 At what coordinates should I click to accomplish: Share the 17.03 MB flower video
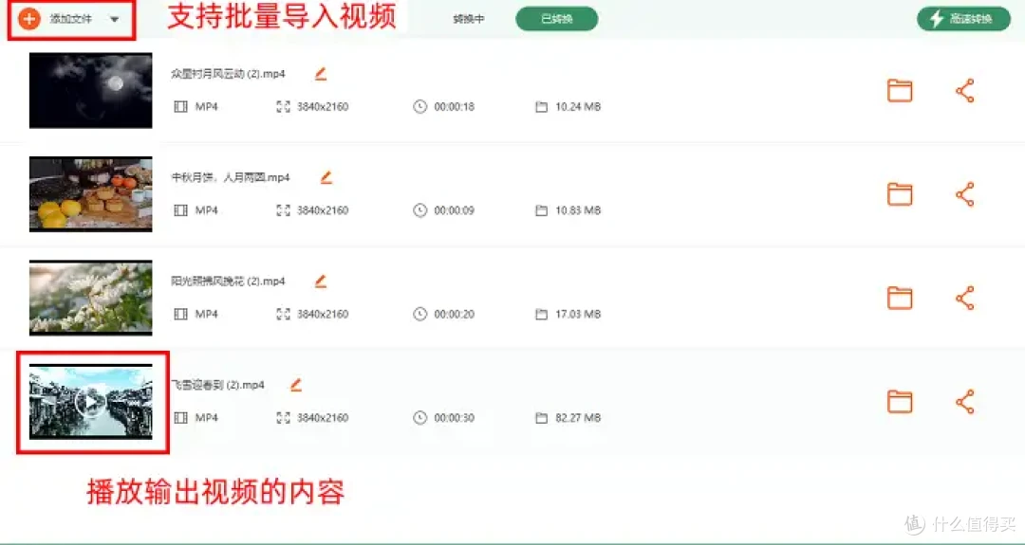(x=965, y=298)
